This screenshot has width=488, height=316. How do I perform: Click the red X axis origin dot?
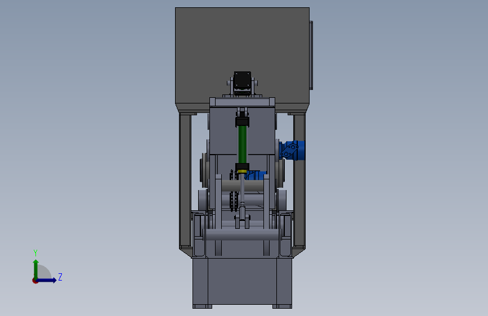coord(35,281)
